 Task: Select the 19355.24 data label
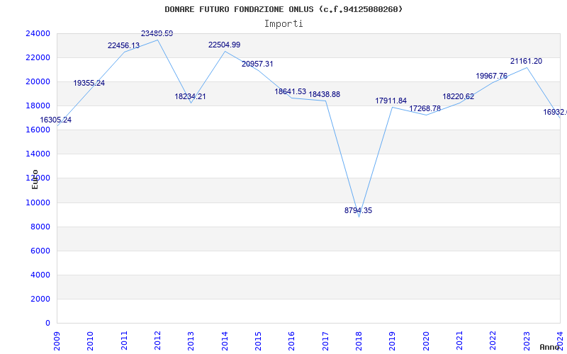89,83
